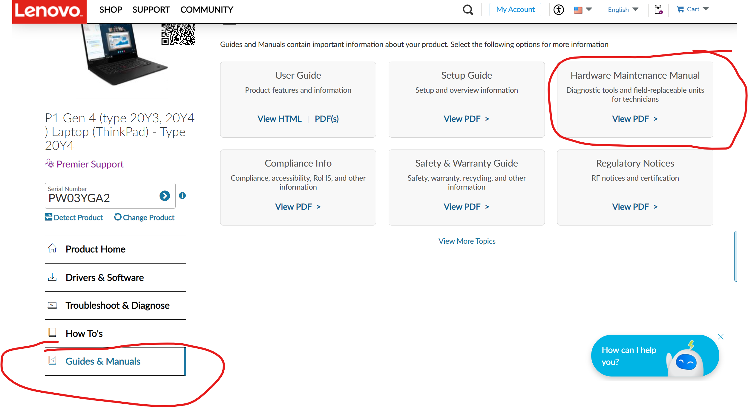This screenshot has width=748, height=410.
Task: Click the rewards gift icon in header
Action: click(x=658, y=10)
